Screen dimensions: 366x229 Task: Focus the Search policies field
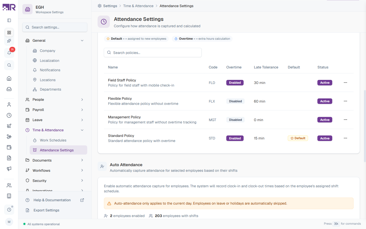pos(153,53)
